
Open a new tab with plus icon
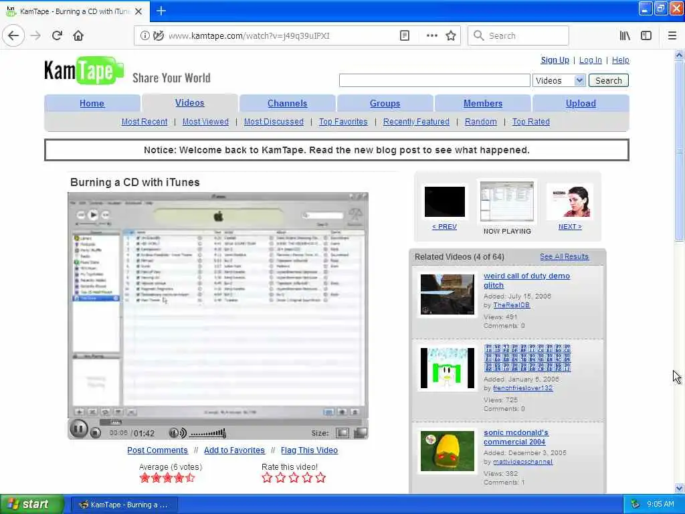161,11
